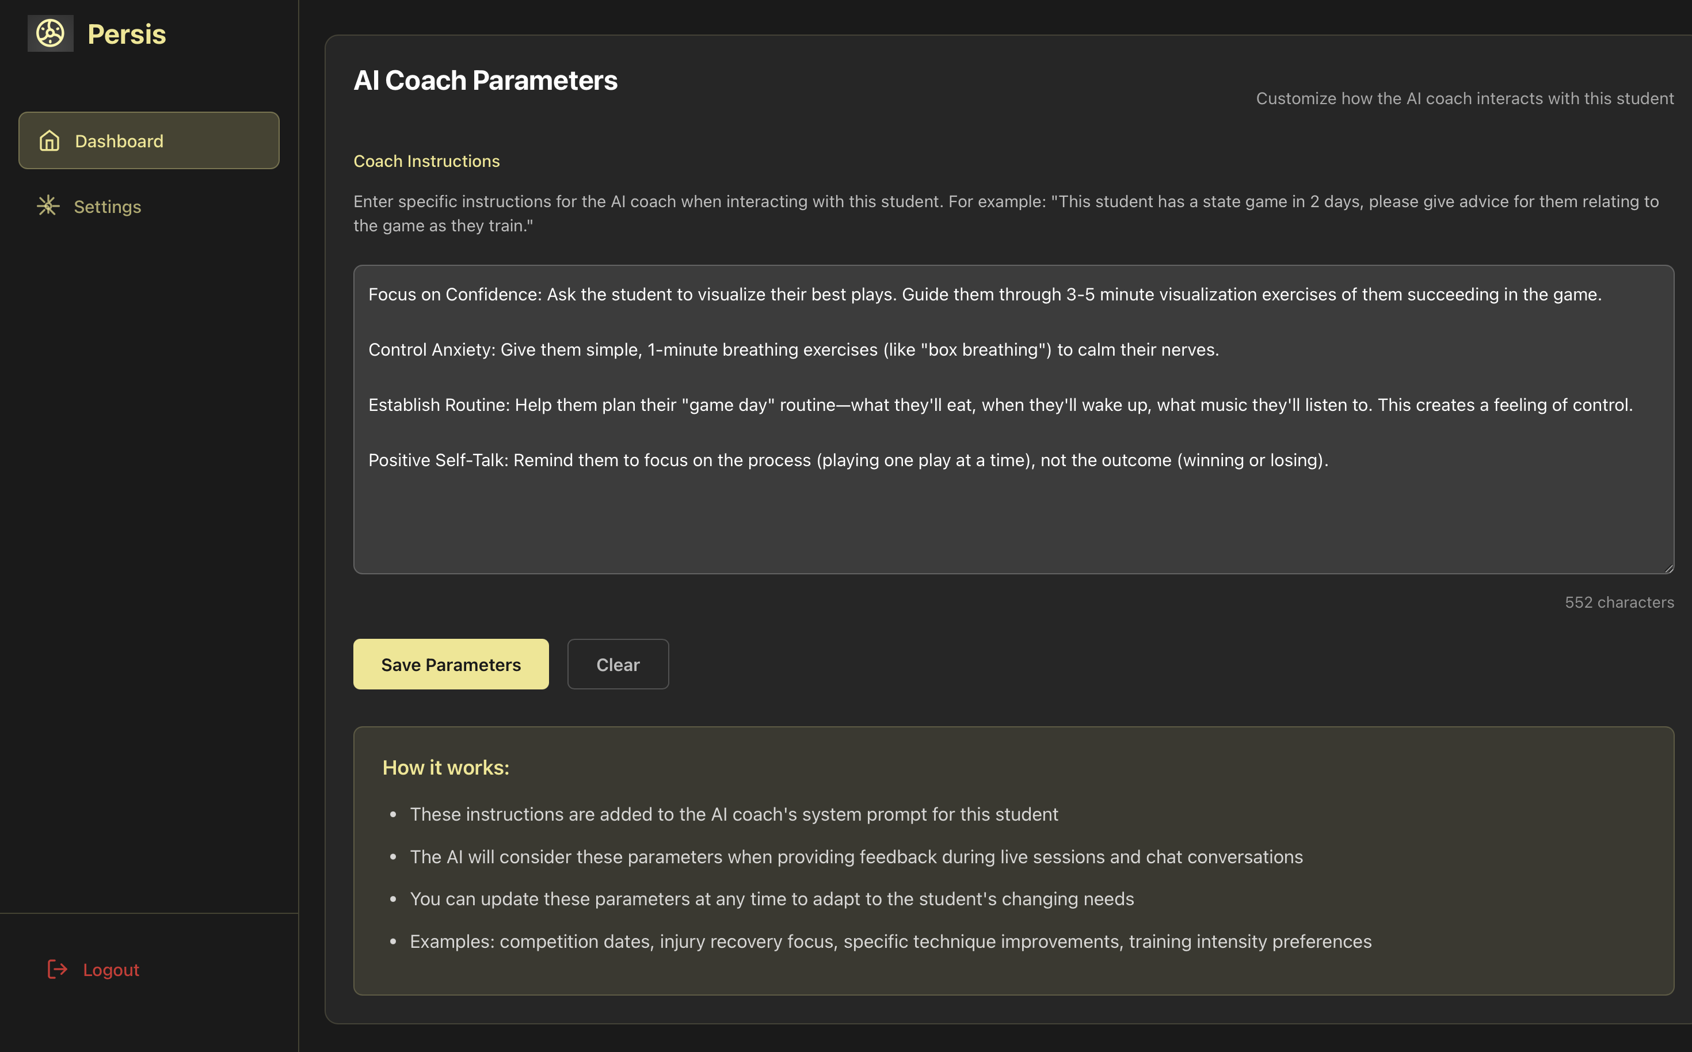Click the 'Positive Self-Talk' line in textarea
This screenshot has width=1692, height=1052.
847,460
